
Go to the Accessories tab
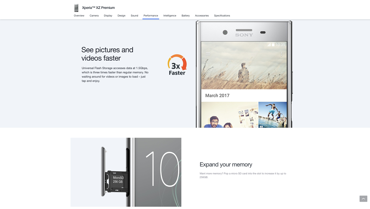(202, 15)
